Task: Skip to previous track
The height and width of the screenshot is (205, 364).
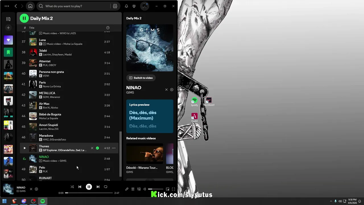Action: click(80, 187)
